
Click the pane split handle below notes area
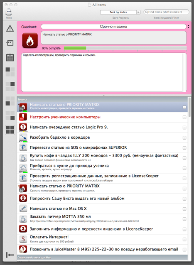pos(104,96)
